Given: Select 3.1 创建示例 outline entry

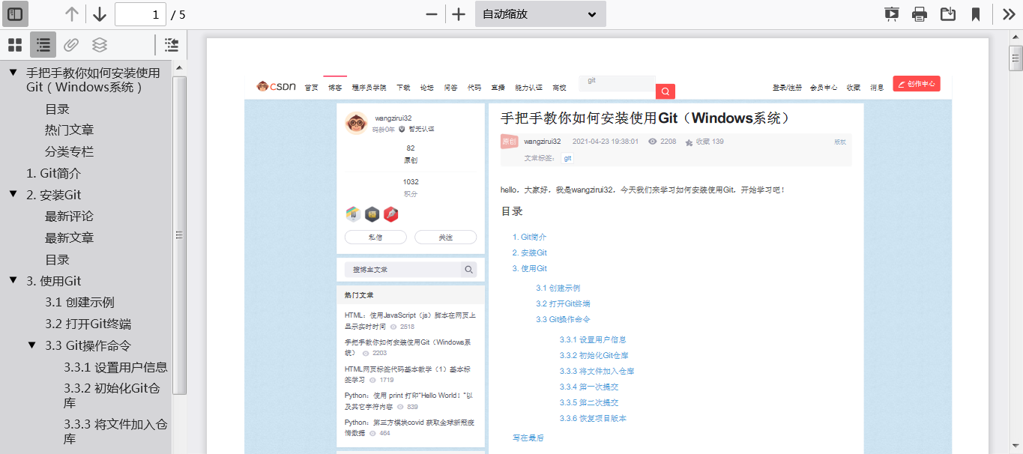Looking at the screenshot, I should 79,303.
